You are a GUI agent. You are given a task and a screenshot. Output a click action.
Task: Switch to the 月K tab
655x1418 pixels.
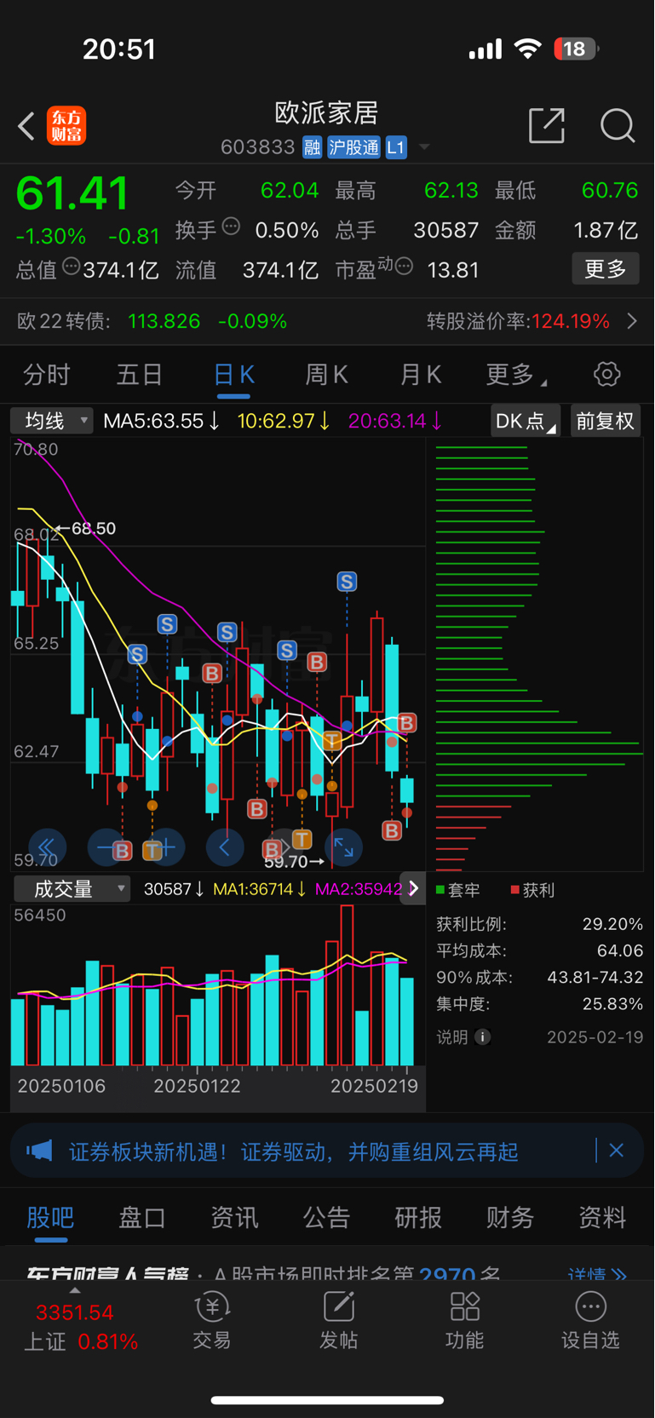tap(421, 374)
